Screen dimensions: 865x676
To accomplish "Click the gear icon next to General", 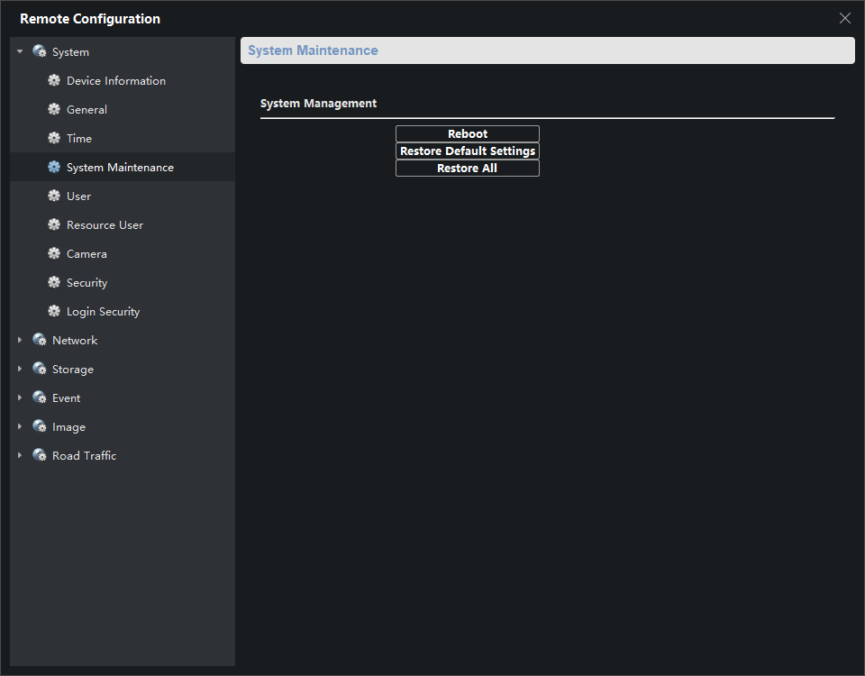I will click(x=54, y=110).
